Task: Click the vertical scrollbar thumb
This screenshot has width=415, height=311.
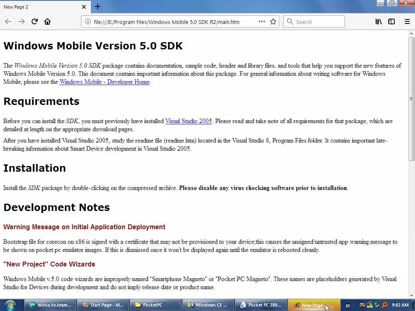Action: 411,99
